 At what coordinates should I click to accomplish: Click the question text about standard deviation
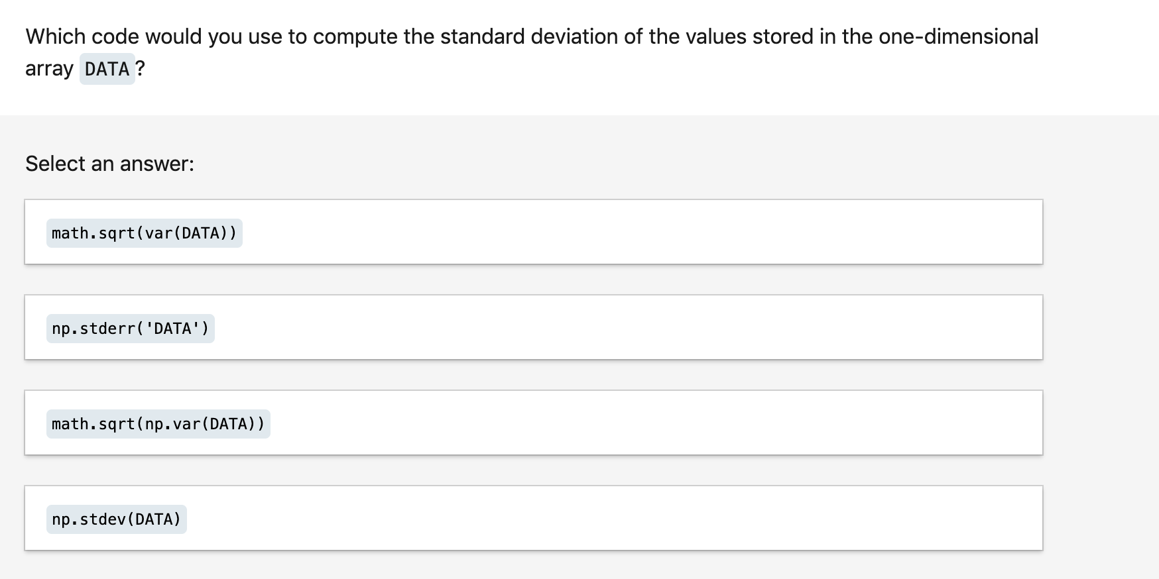pyautogui.click(x=464, y=36)
